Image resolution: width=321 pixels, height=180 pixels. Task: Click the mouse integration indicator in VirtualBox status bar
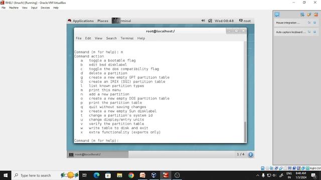pyautogui.click(x=303, y=168)
